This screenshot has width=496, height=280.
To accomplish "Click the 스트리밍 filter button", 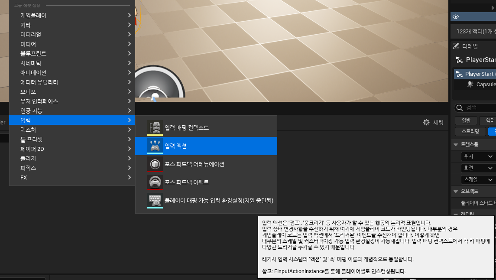I will [x=470, y=131].
